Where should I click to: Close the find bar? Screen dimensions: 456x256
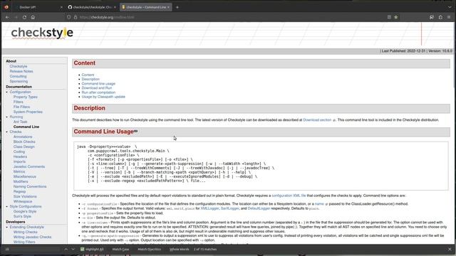(x=450, y=249)
